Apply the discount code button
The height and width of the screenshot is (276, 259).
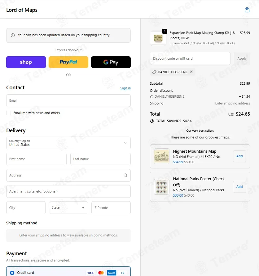tap(242, 58)
